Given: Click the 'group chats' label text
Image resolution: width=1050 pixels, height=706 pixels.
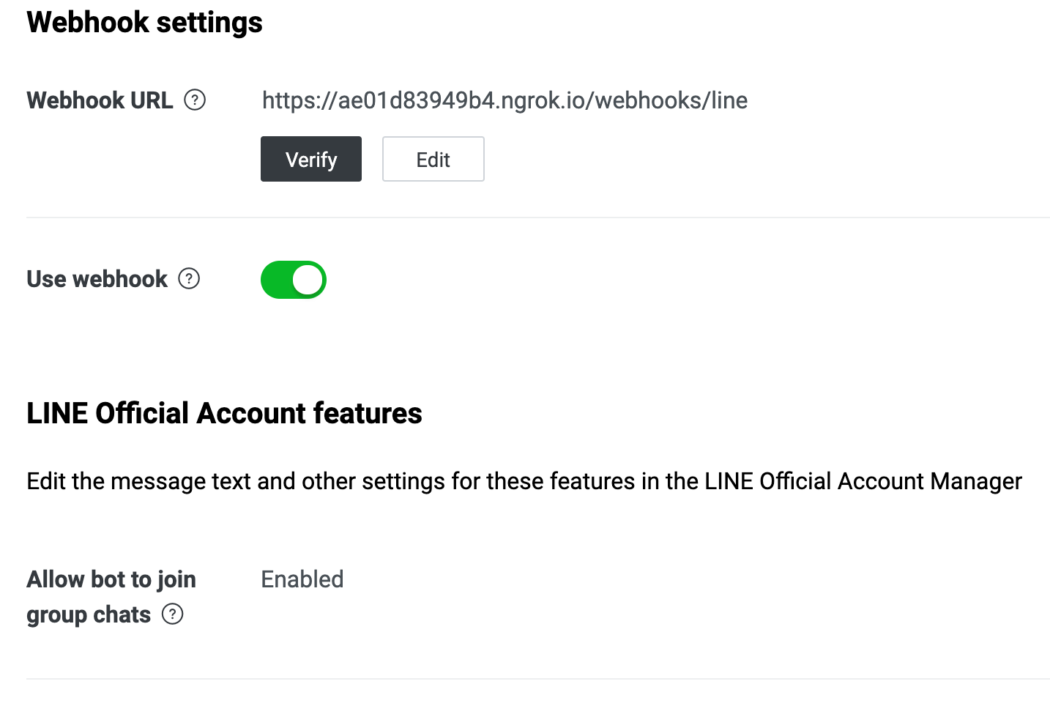Looking at the screenshot, I should (89, 614).
